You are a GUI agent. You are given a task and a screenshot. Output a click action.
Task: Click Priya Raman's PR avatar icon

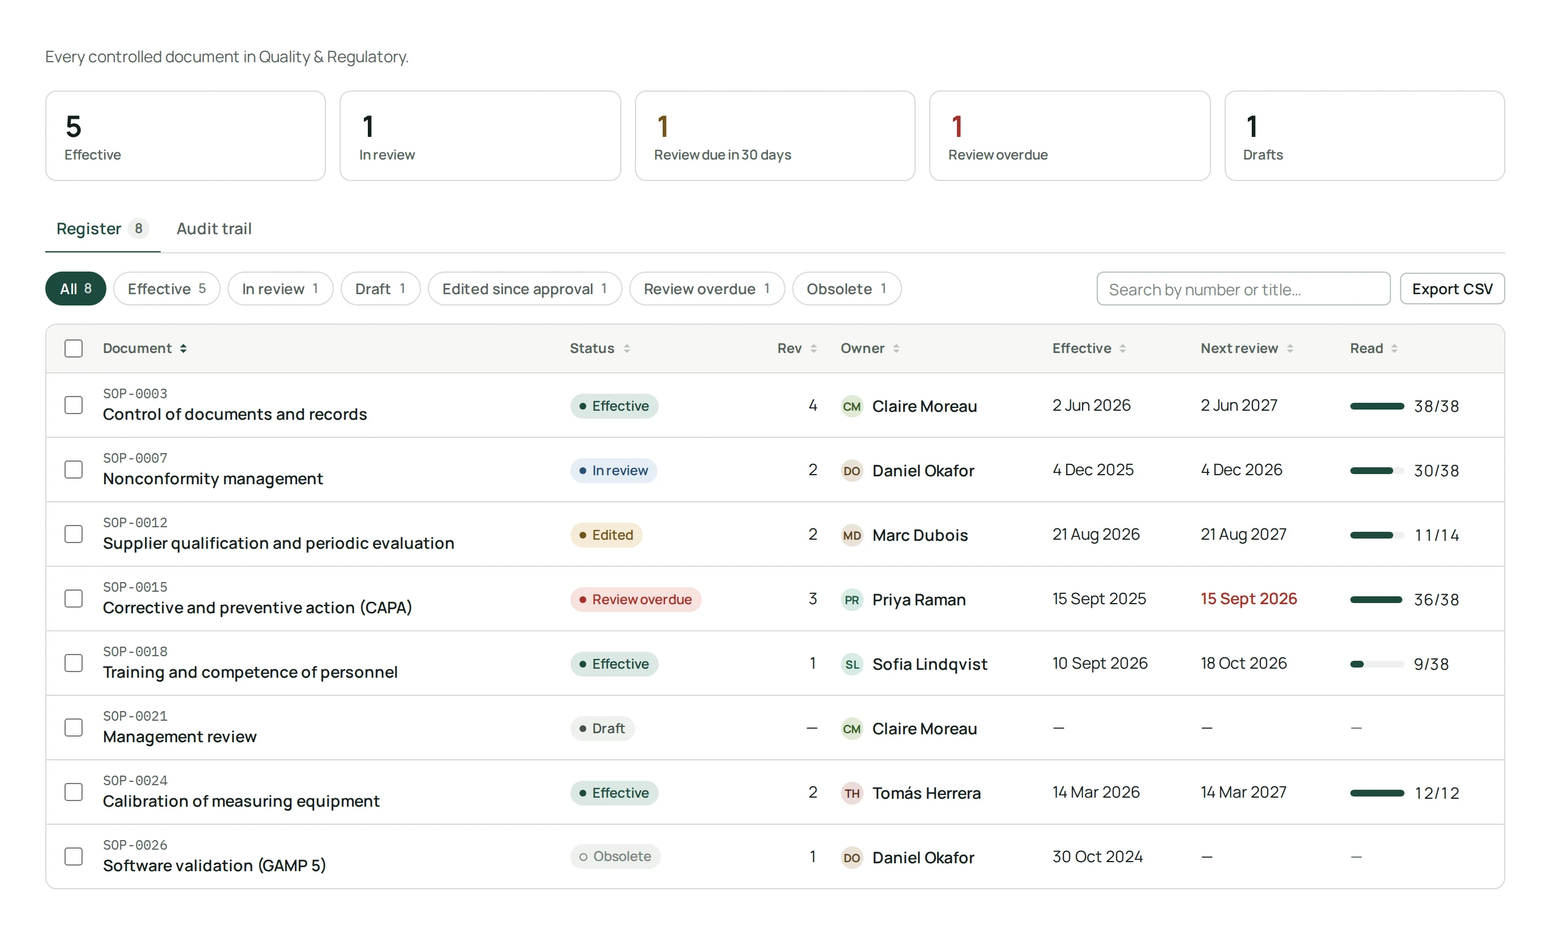click(852, 600)
